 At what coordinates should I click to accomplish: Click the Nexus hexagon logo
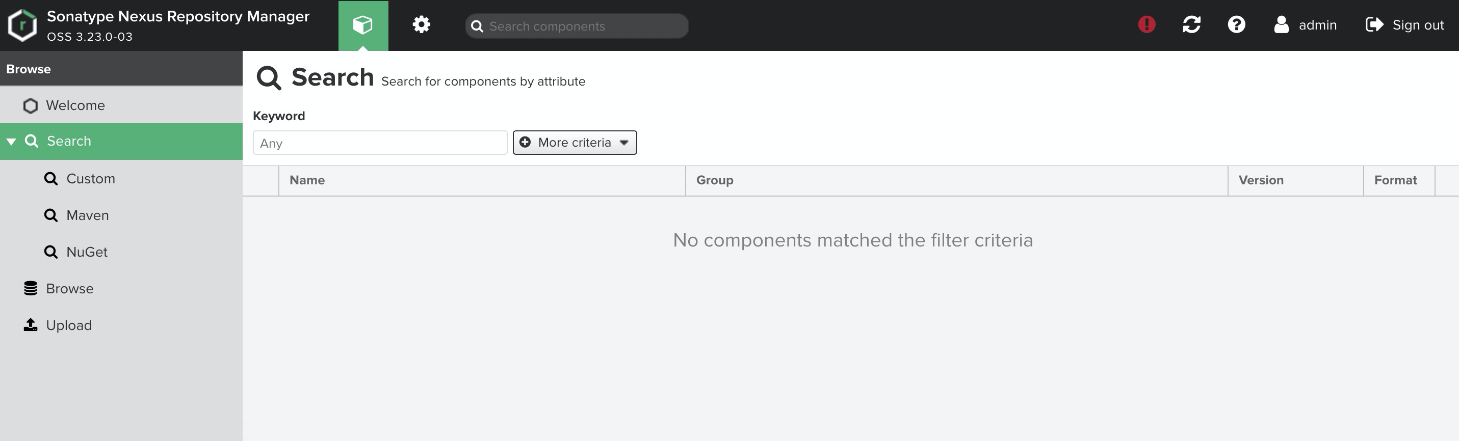pyautogui.click(x=22, y=25)
